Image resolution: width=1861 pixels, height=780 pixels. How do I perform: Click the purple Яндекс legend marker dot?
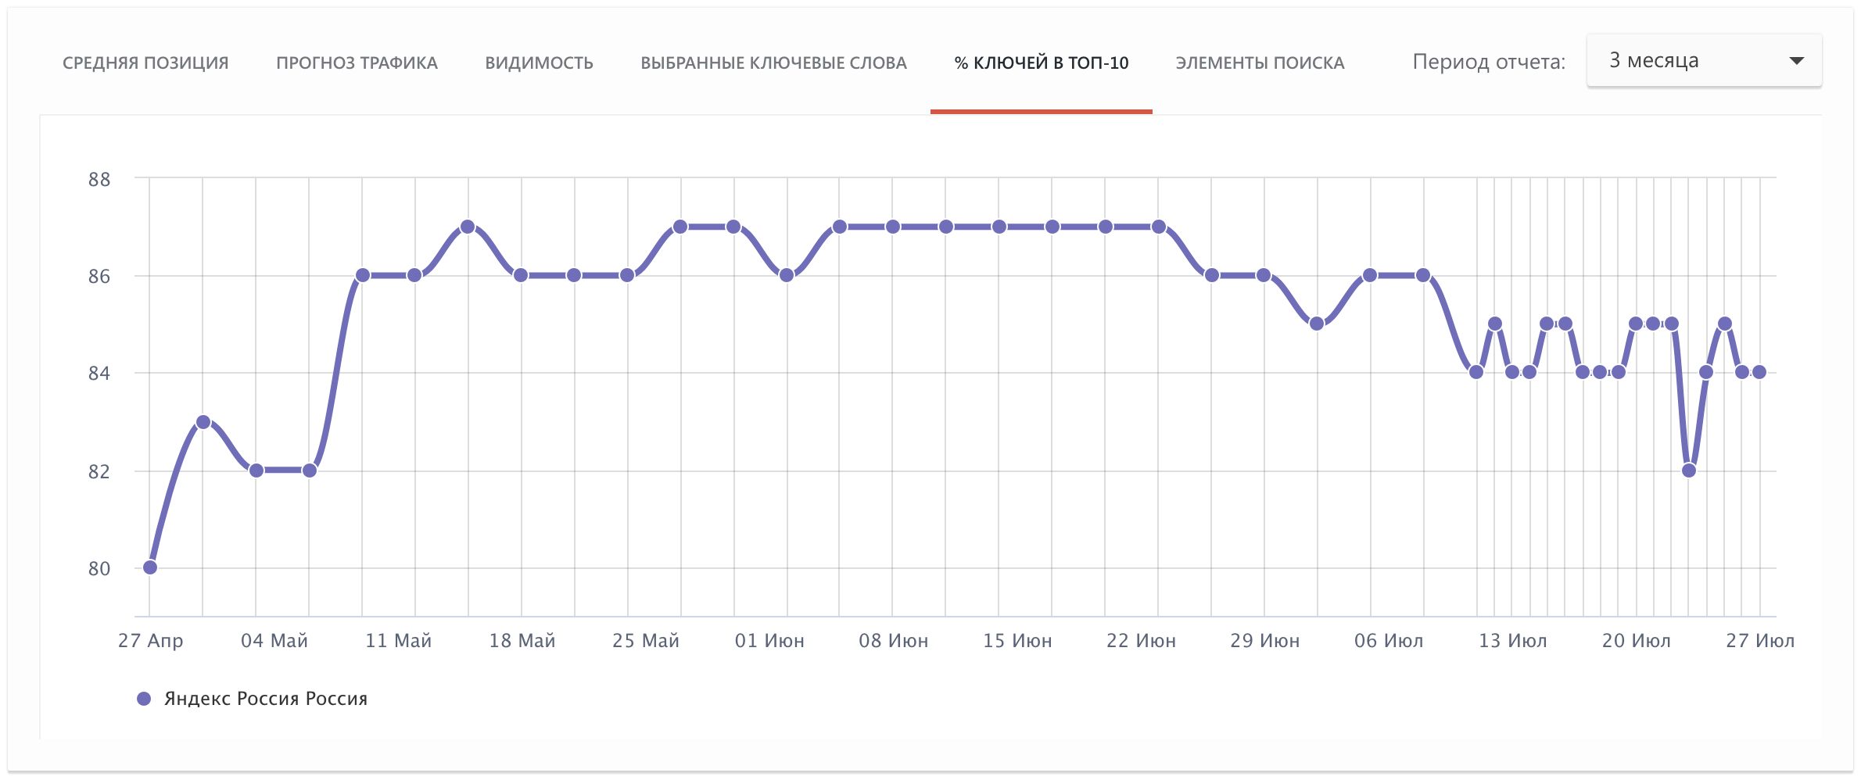(144, 699)
